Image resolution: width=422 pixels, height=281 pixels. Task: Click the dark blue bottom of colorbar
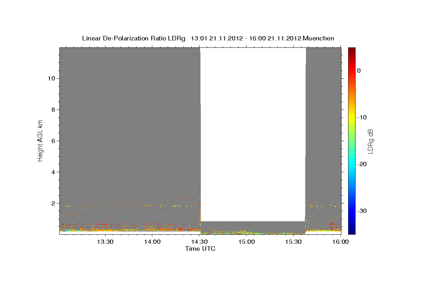(x=352, y=231)
